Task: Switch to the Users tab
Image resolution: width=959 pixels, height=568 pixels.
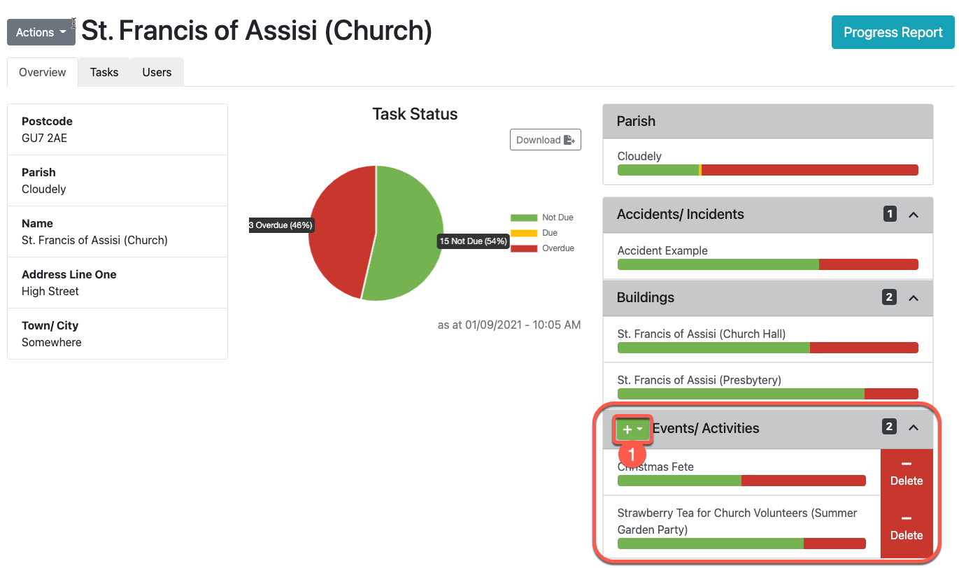Action: (157, 72)
